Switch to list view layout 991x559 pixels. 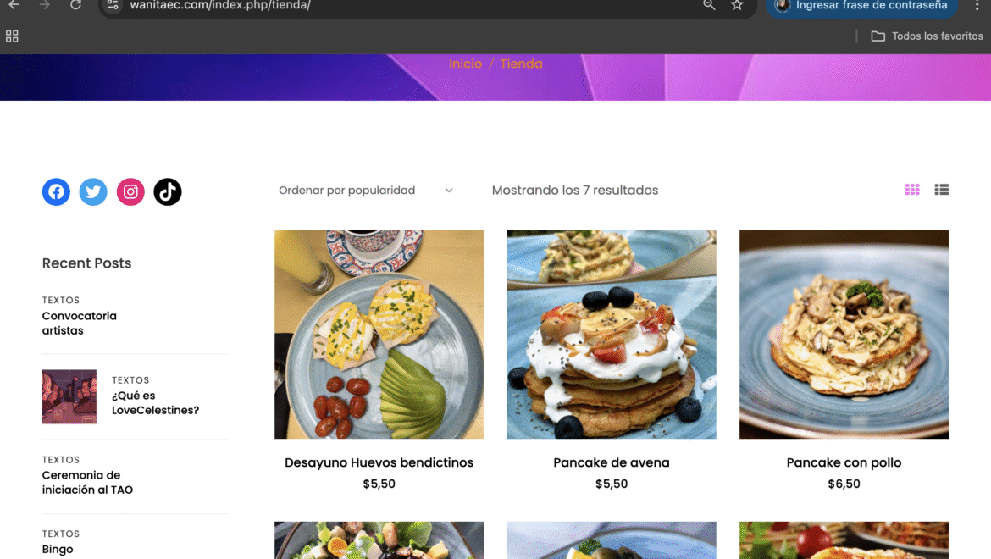click(942, 190)
